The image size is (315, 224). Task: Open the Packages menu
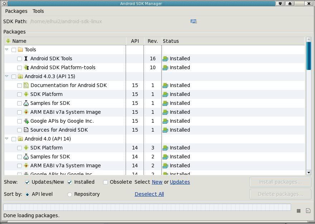point(16,11)
